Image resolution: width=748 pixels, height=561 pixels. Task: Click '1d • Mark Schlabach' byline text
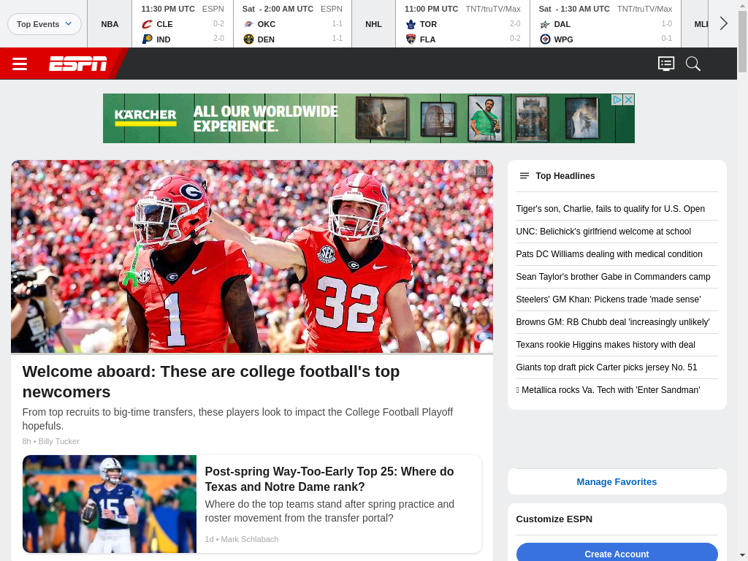point(241,540)
